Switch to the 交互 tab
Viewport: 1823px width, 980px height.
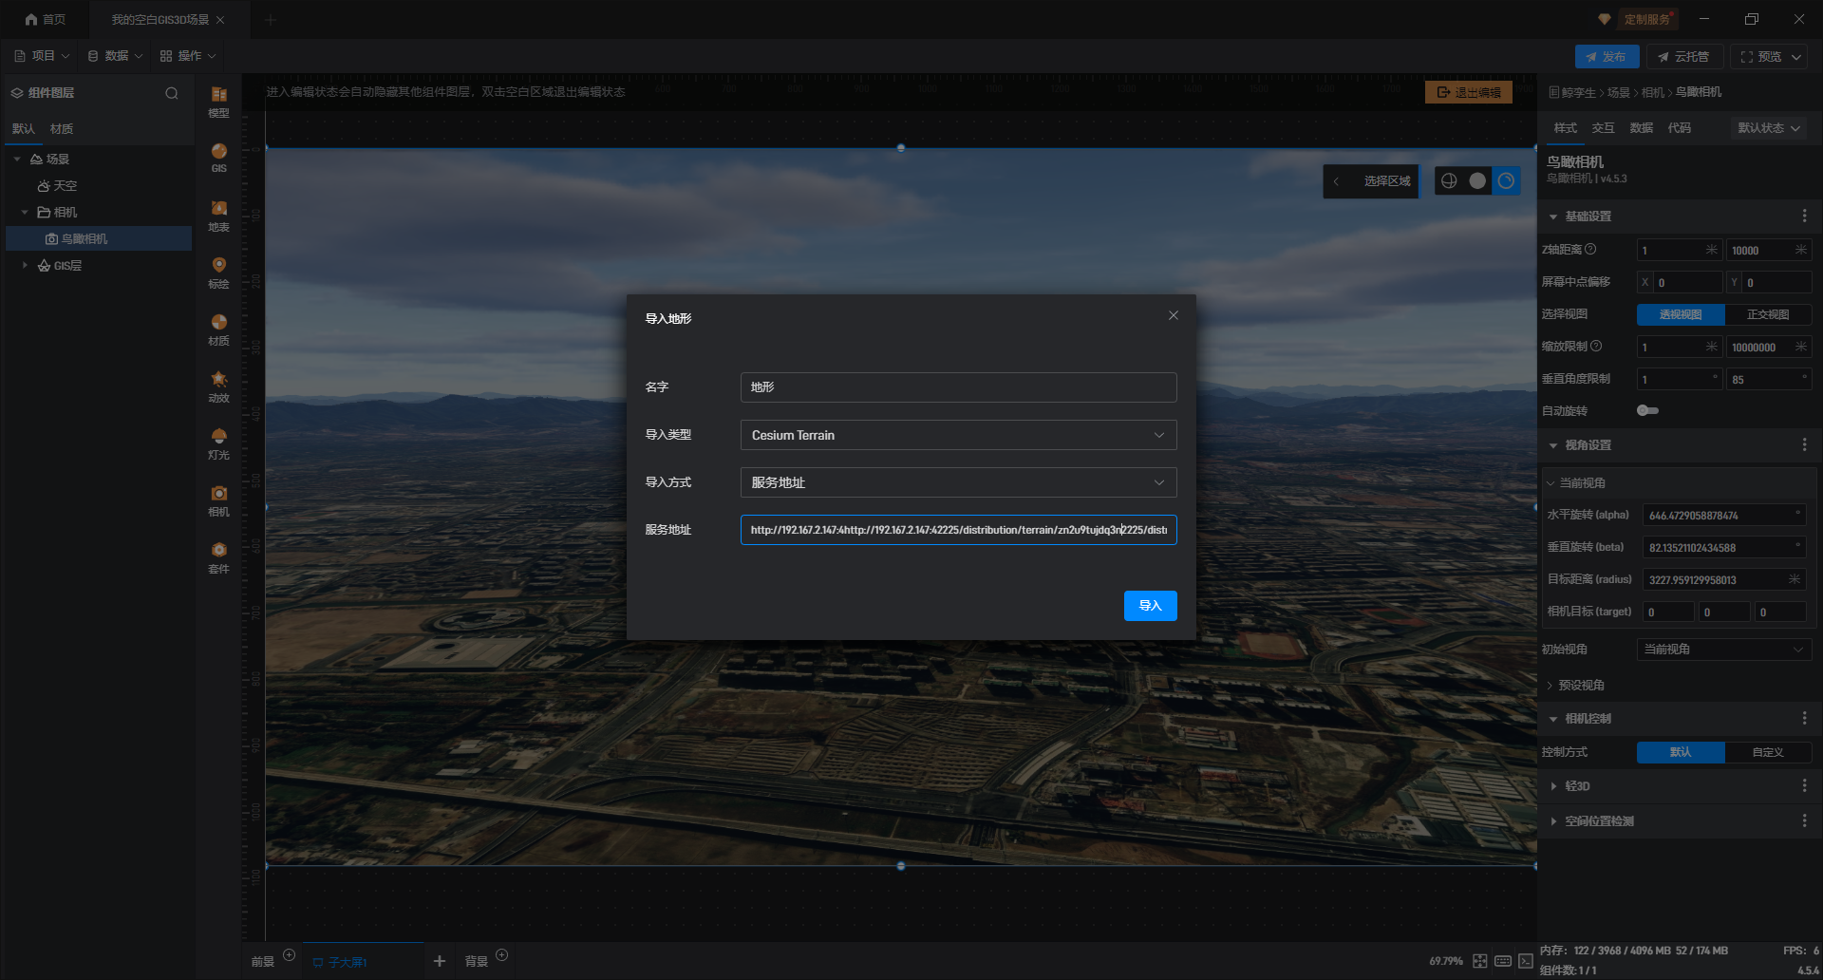point(1603,128)
